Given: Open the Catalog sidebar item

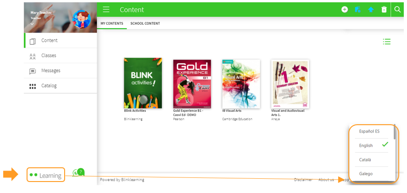Looking at the screenshot, I should point(49,86).
